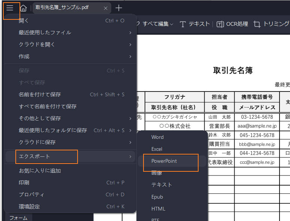
Task: Export to 画像 format
Action: 172,173
